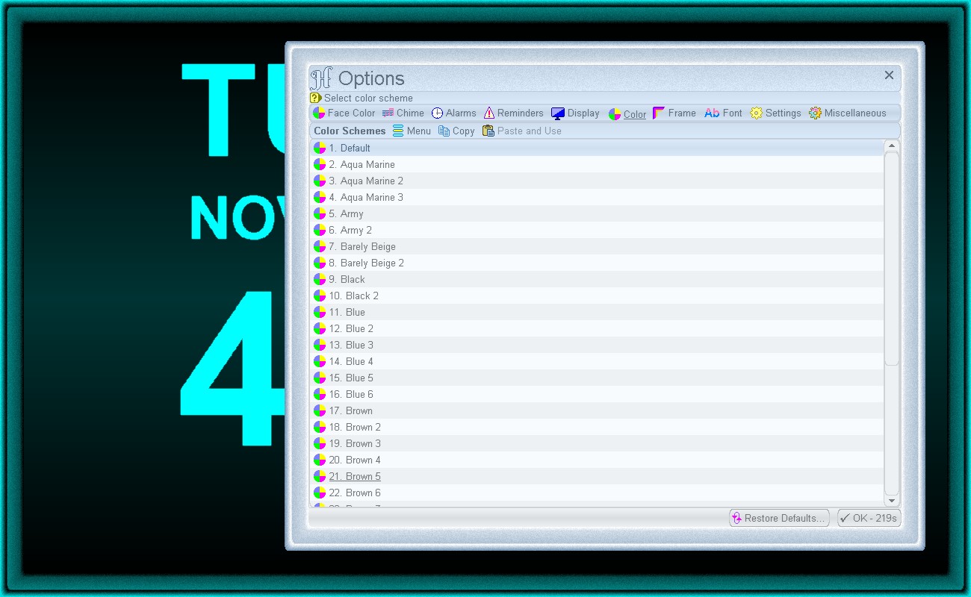Choose the 22. Brown 6 scheme

(597, 493)
